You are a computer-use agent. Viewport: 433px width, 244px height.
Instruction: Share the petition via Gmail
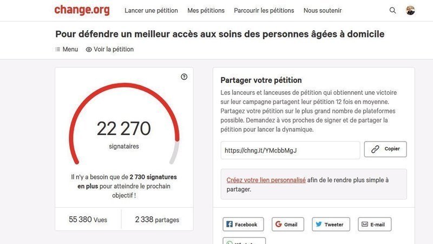coord(288,224)
